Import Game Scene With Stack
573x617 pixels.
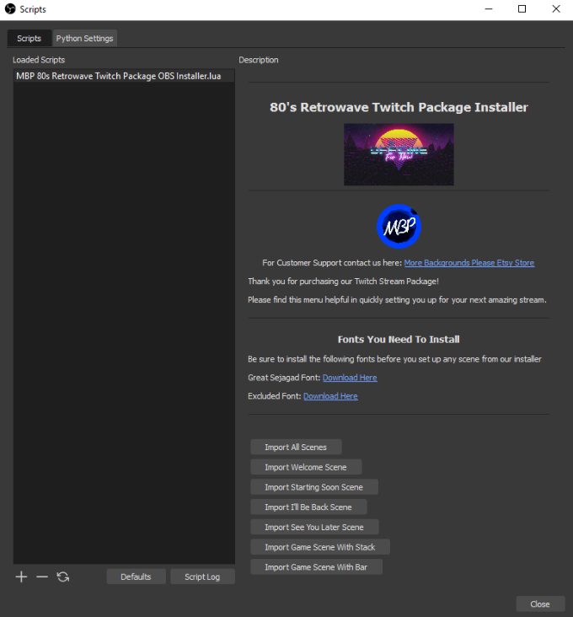(x=320, y=547)
